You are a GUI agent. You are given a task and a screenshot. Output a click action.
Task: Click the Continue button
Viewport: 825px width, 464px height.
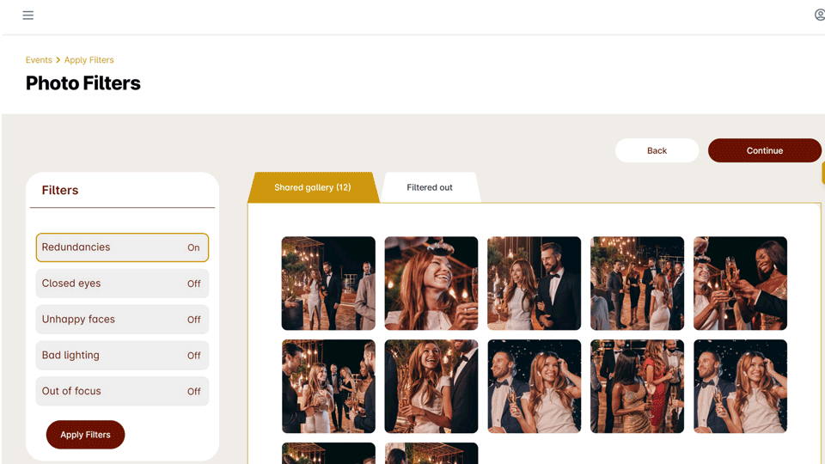click(x=765, y=150)
